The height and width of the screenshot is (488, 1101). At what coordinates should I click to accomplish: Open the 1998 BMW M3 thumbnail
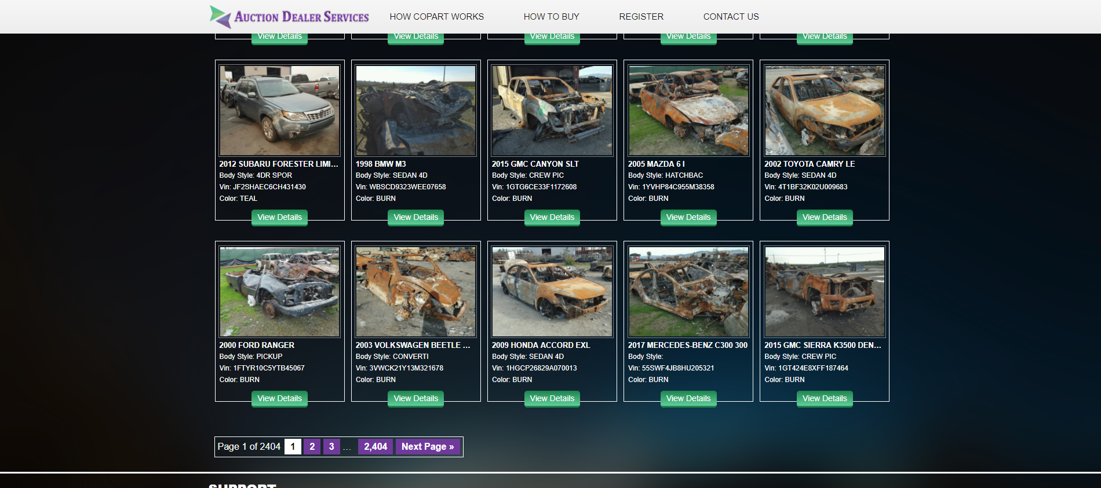click(415, 111)
